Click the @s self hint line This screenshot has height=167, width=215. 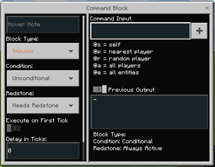point(107,45)
